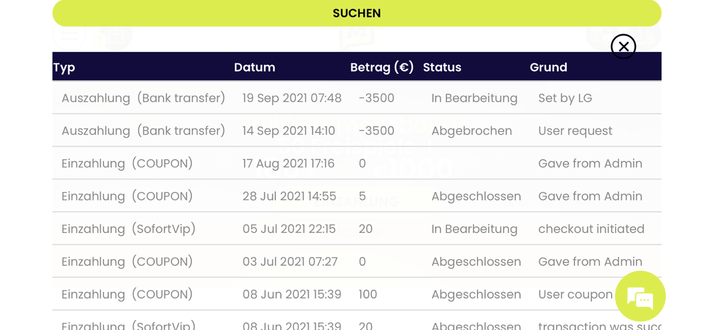714x330 pixels.
Task: Click the Datum column header
Action: click(255, 67)
